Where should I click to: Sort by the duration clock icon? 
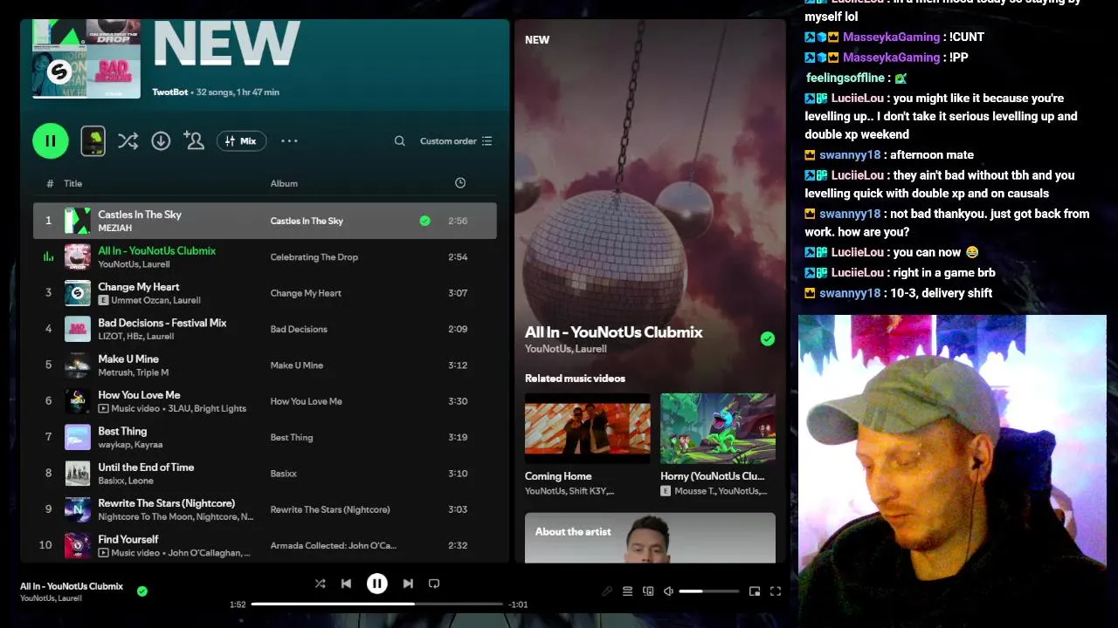460,182
